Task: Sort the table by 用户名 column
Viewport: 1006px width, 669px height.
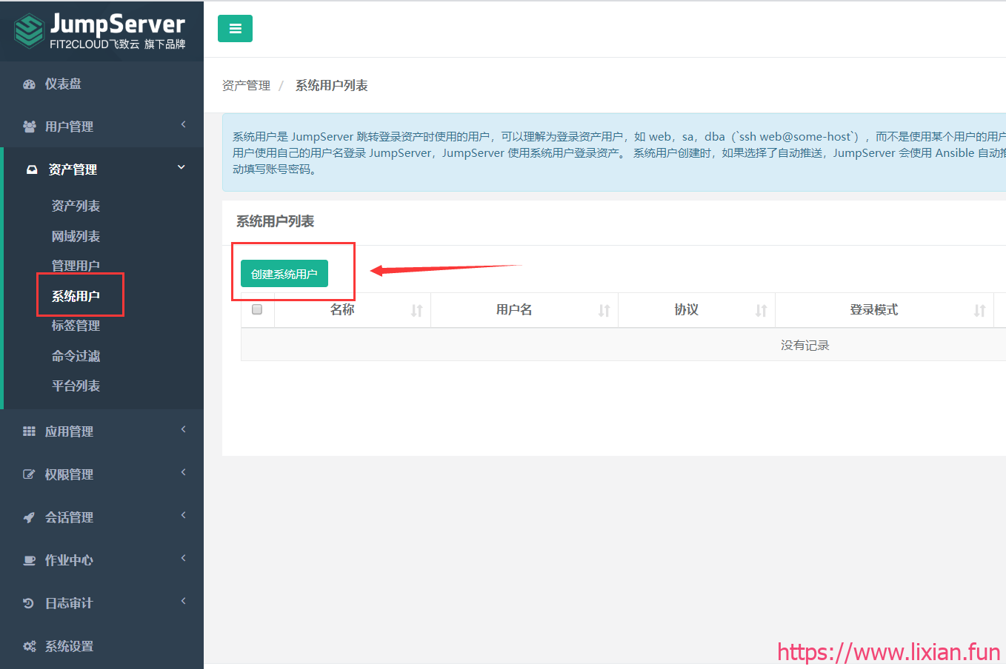Action: (x=514, y=310)
